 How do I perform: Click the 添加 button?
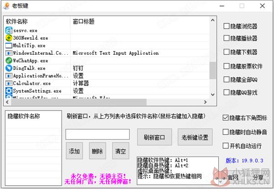click(x=74, y=151)
